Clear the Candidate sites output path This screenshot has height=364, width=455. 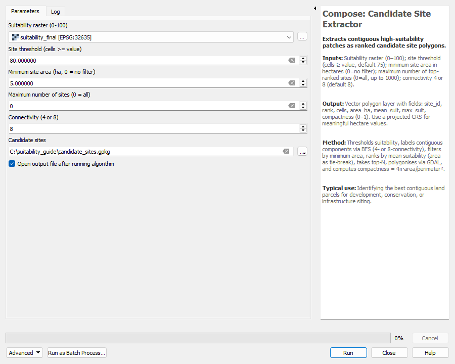coord(286,151)
